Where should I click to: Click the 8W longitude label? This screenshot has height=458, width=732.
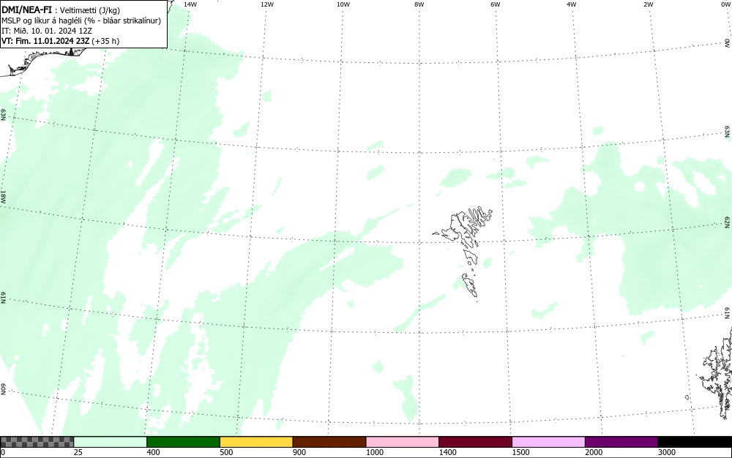(419, 4)
